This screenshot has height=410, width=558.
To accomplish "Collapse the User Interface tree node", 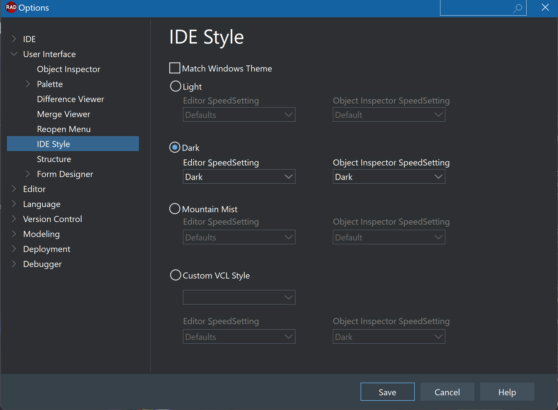I will coord(14,54).
